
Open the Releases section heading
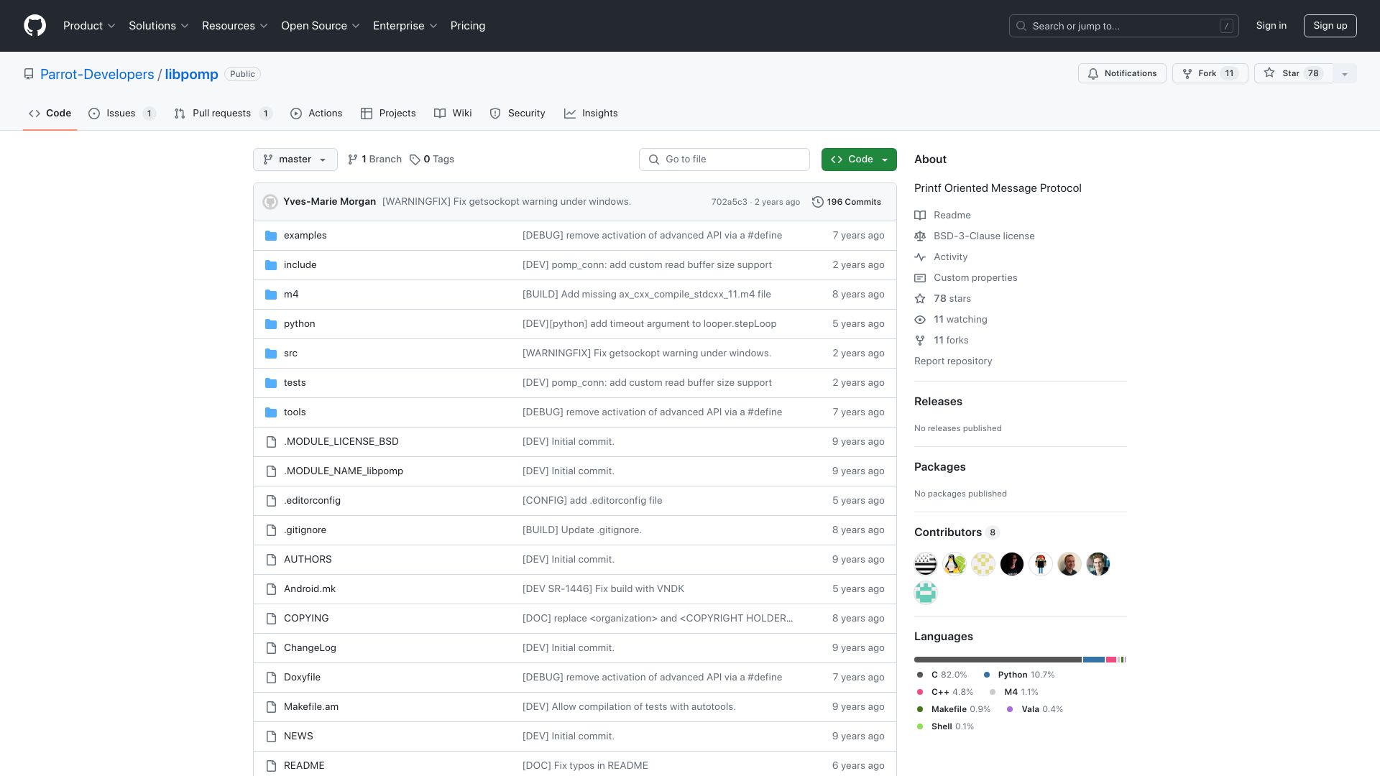938,402
